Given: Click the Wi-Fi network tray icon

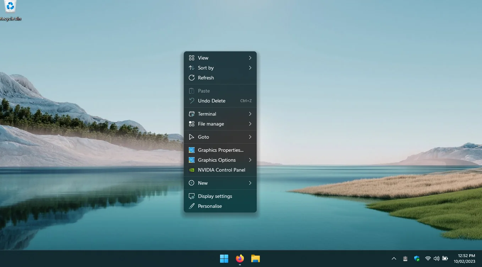Looking at the screenshot, I should coord(428,258).
